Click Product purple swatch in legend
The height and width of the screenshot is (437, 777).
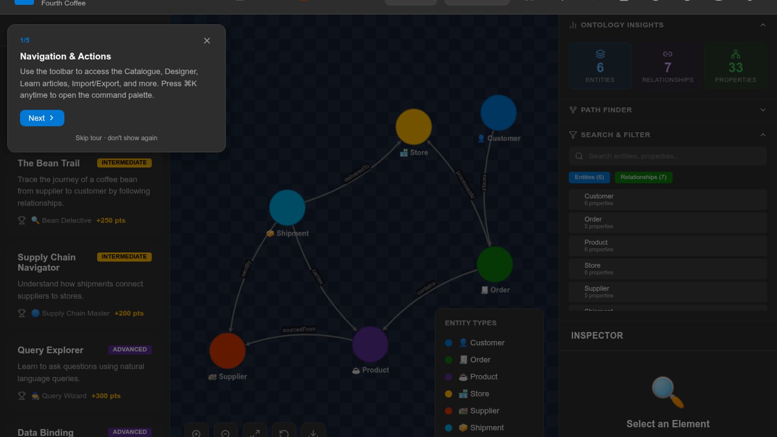coord(448,377)
